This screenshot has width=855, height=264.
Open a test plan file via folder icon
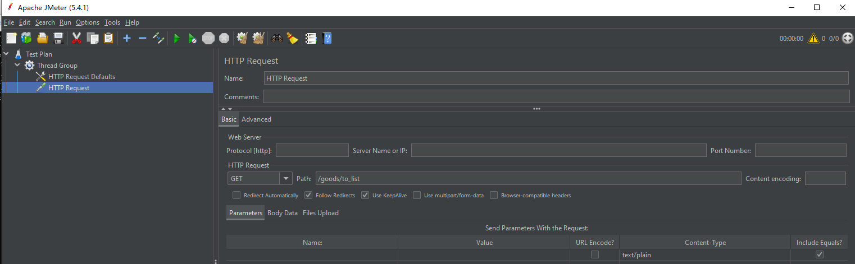click(42, 38)
